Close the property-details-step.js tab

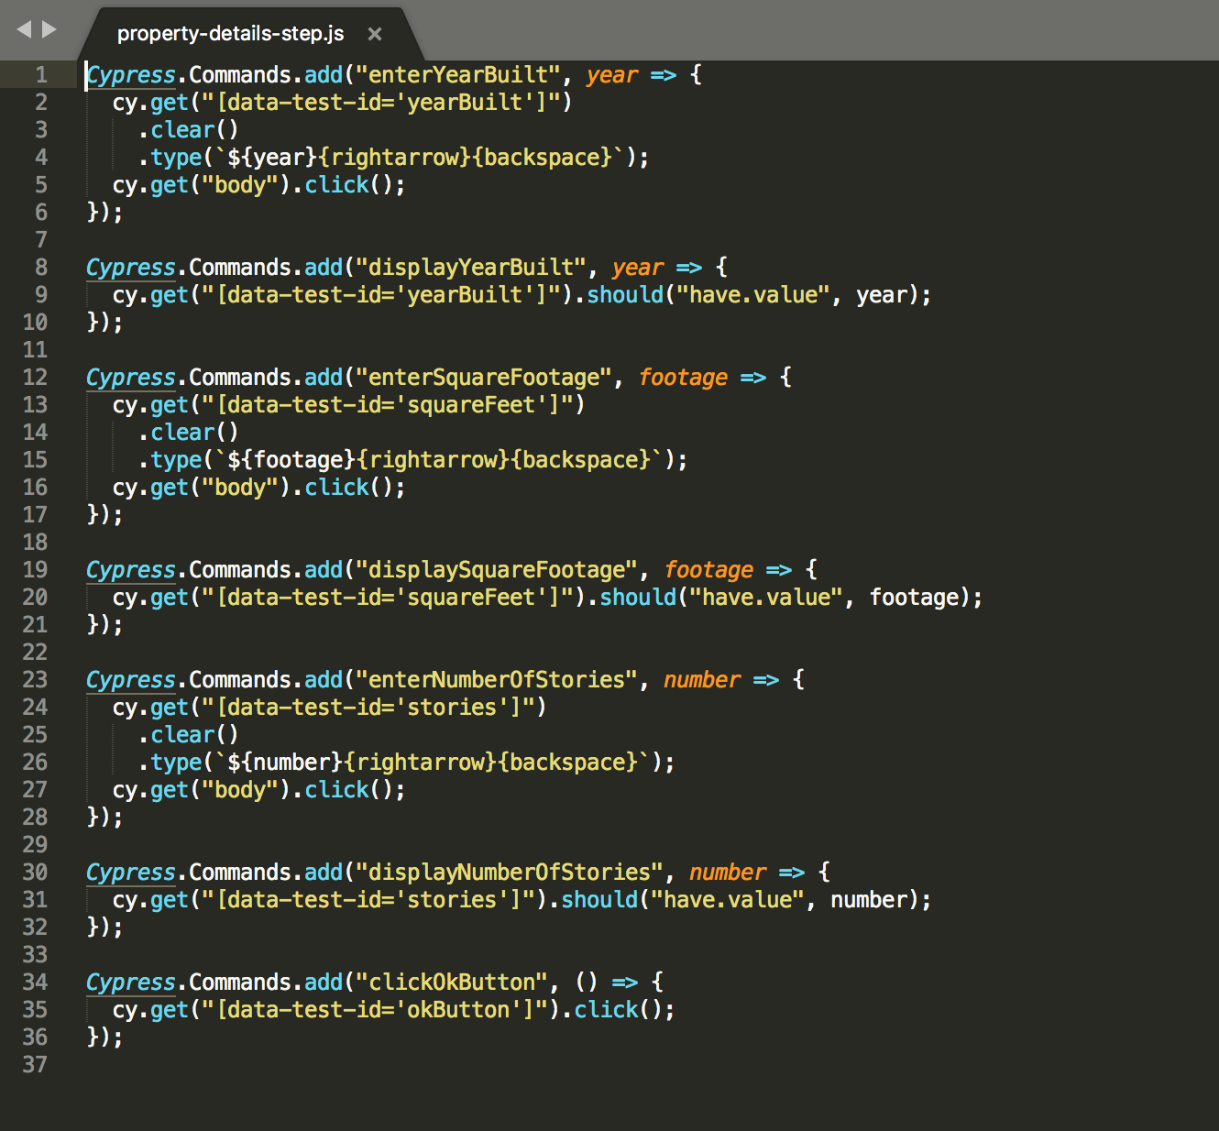tap(374, 34)
